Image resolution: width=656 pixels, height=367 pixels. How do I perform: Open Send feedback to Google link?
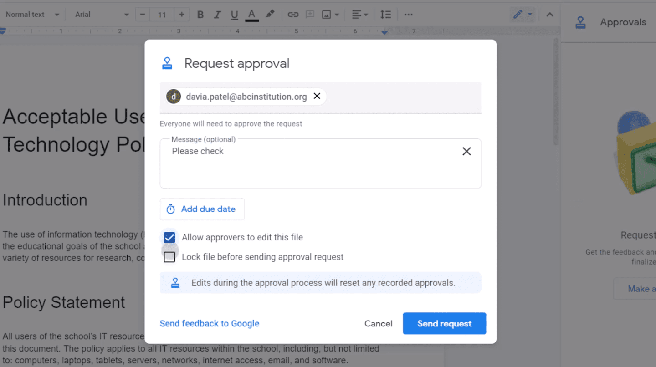(x=210, y=323)
